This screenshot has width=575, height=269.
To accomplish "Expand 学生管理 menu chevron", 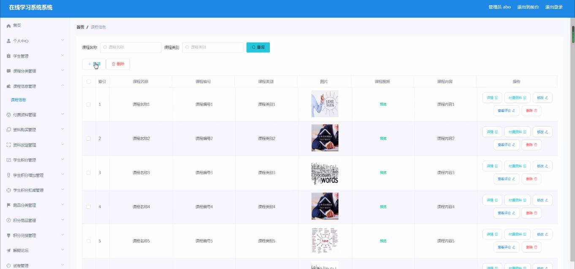I will (62, 56).
